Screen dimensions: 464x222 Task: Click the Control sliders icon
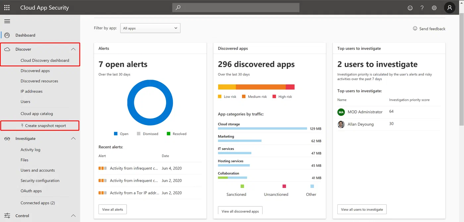click(x=7, y=216)
